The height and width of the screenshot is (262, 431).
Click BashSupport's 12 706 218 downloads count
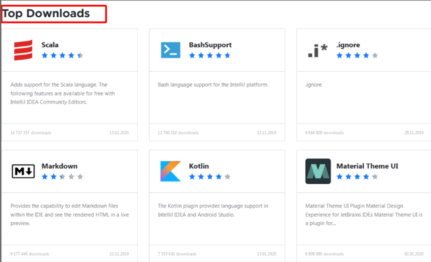point(178,133)
